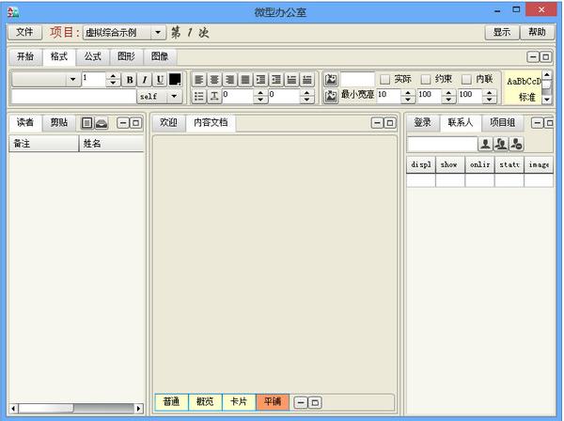Image resolution: width=564 pixels, height=421 pixels.
Task: Toggle underline formatting button
Action: (159, 80)
